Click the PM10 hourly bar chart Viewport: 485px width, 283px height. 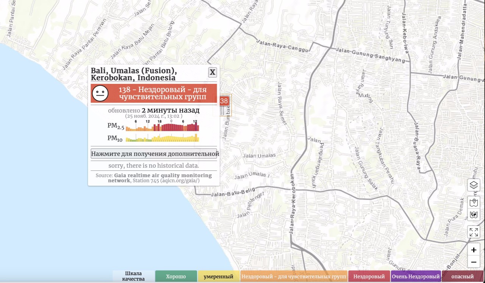click(x=162, y=138)
